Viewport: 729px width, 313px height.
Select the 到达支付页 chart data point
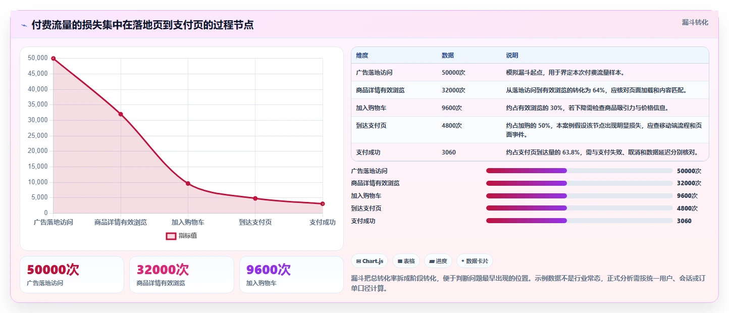(255, 198)
